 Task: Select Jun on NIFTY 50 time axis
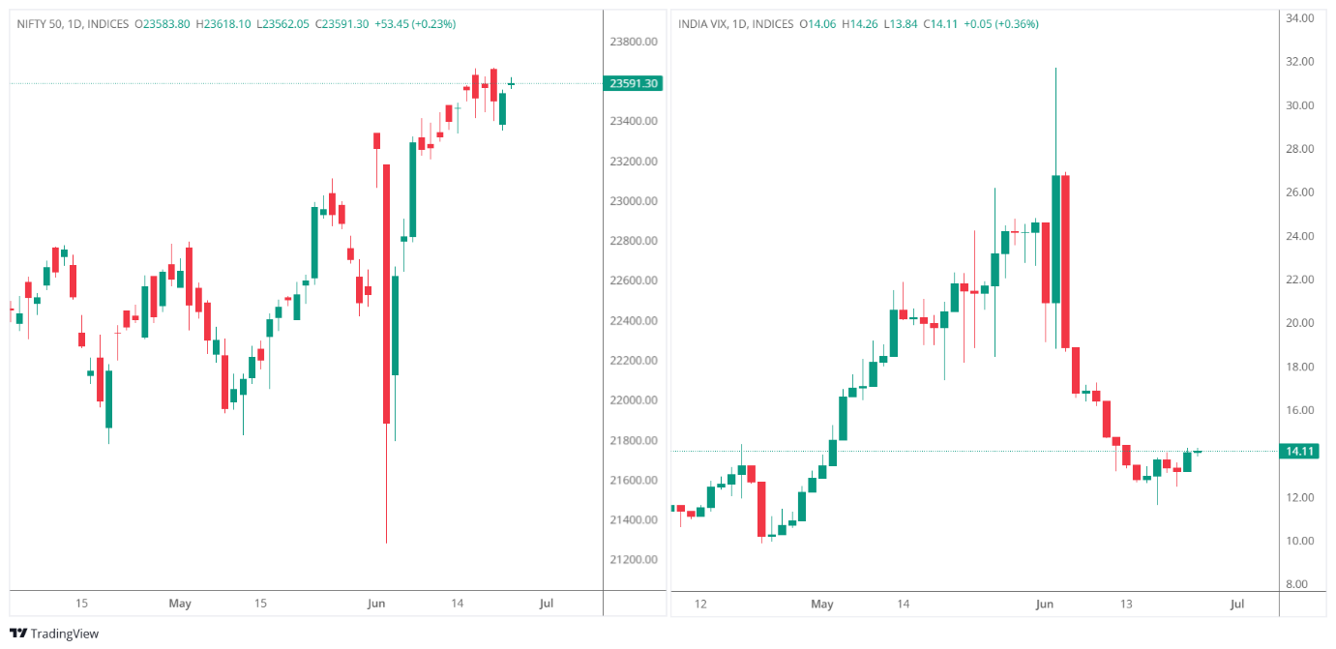[x=376, y=604]
